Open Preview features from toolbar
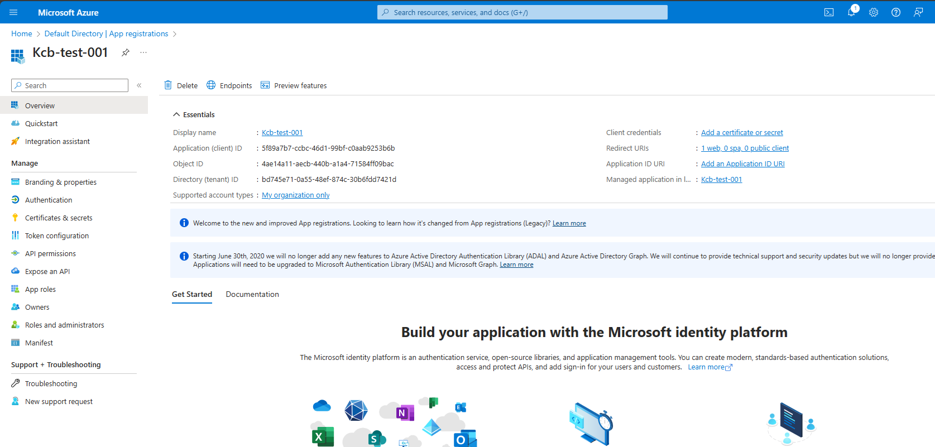 tap(294, 85)
